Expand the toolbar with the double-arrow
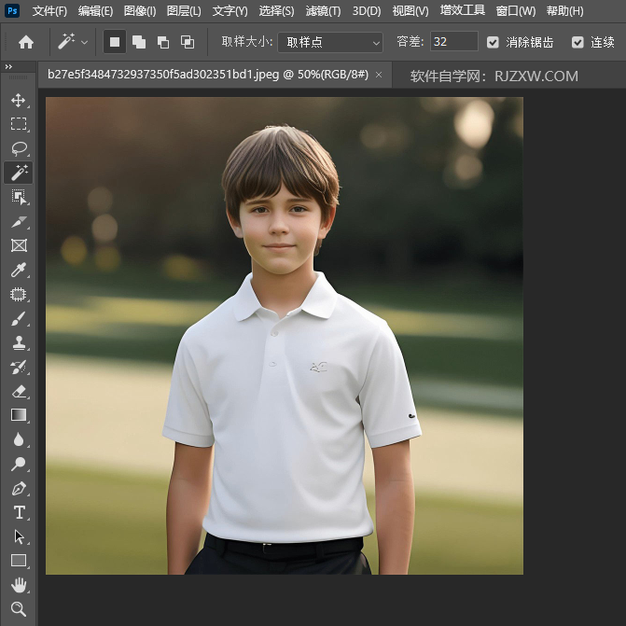The width and height of the screenshot is (626, 626). (x=8, y=67)
